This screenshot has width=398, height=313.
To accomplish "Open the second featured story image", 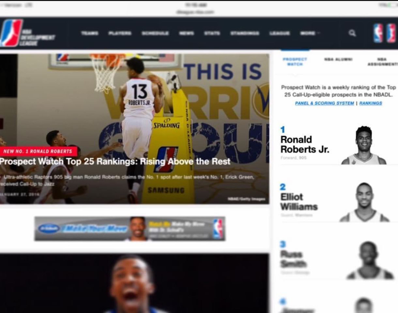I will coord(135,283).
